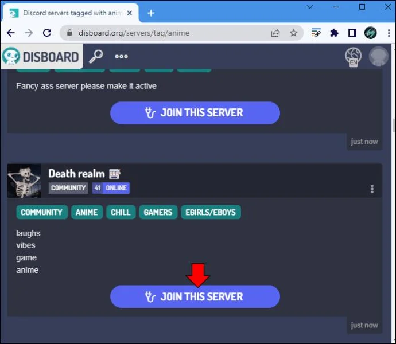The height and width of the screenshot is (344, 396).
Task: Click 'just now' under Fancy server
Action: click(364, 142)
